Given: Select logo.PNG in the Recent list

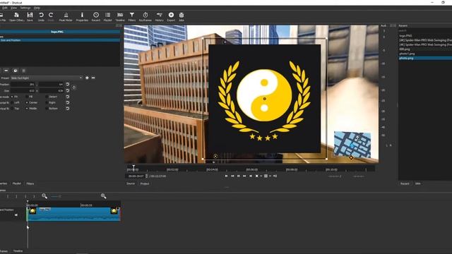Looking at the screenshot, I should pos(405,36).
